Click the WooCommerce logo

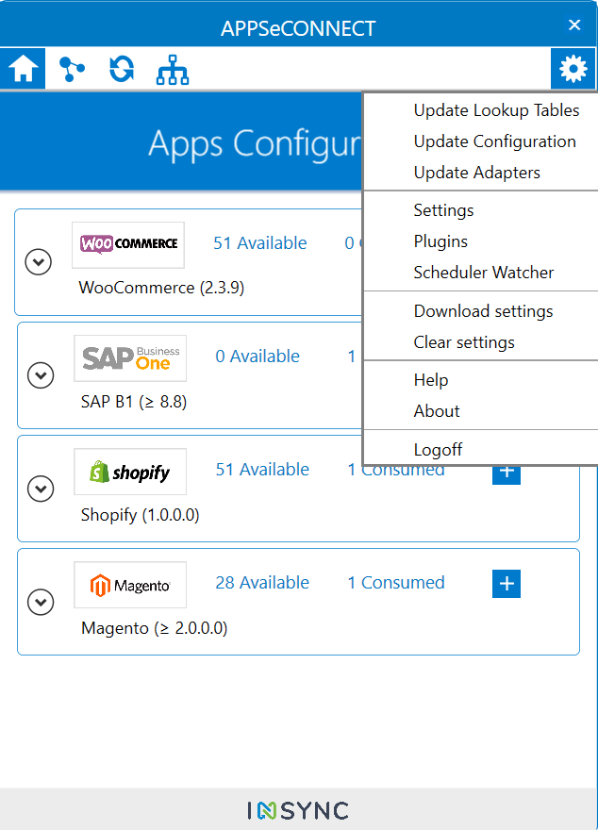coord(128,244)
